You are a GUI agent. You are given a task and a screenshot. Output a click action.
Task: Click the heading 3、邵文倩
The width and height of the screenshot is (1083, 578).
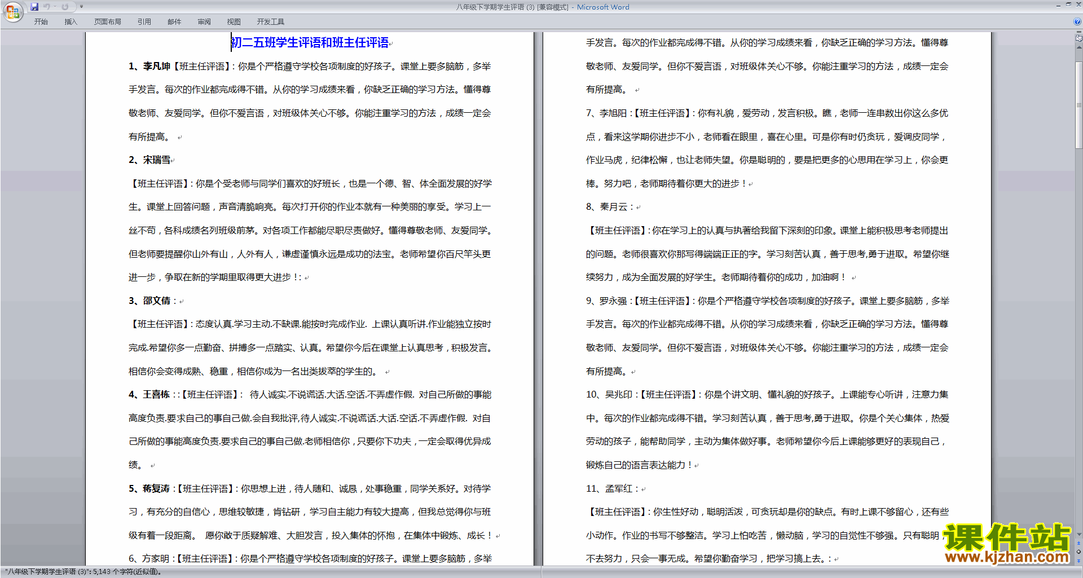pyautogui.click(x=149, y=301)
